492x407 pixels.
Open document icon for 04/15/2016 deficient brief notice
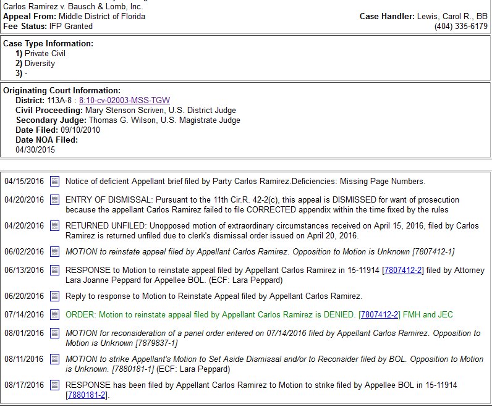(x=54, y=182)
